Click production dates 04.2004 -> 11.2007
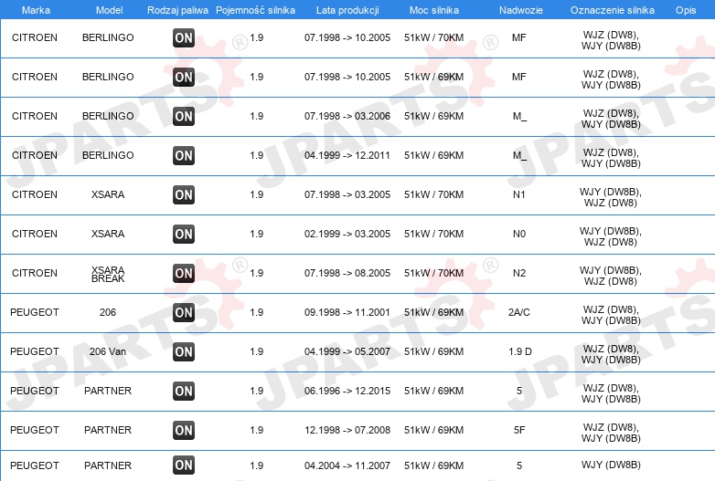The image size is (715, 481). pyautogui.click(x=347, y=465)
